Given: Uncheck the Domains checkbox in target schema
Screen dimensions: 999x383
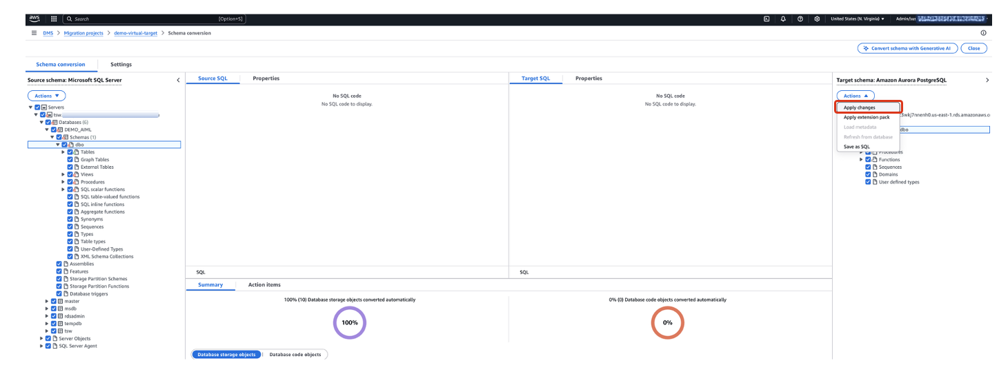Looking at the screenshot, I should tap(868, 174).
